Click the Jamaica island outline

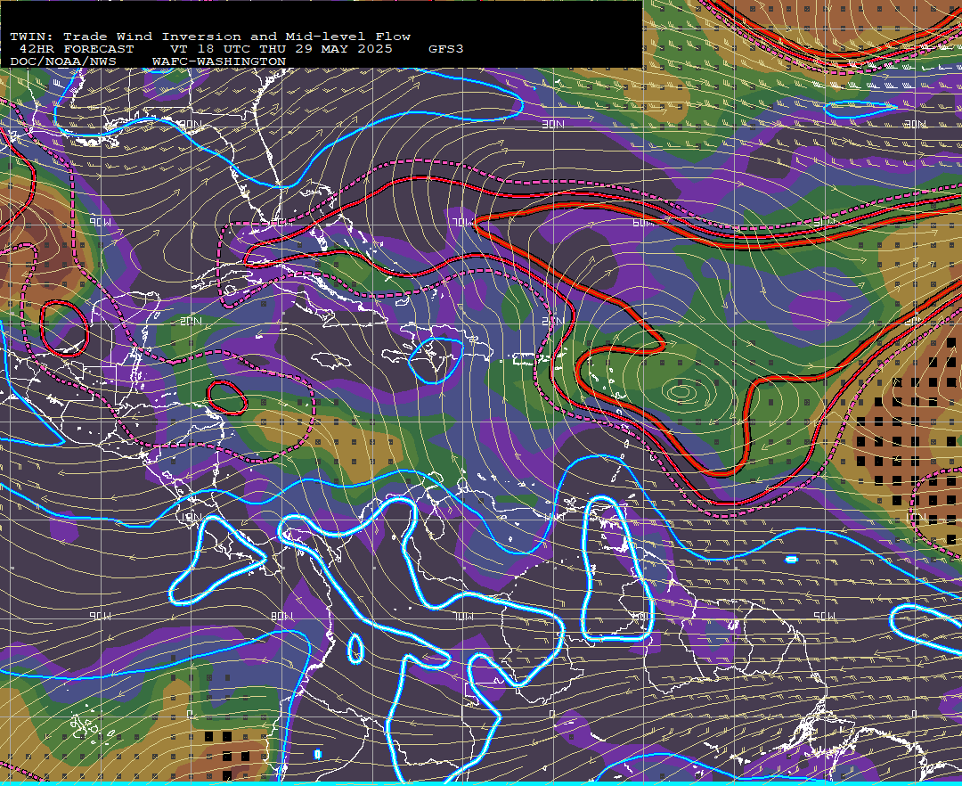(330, 360)
